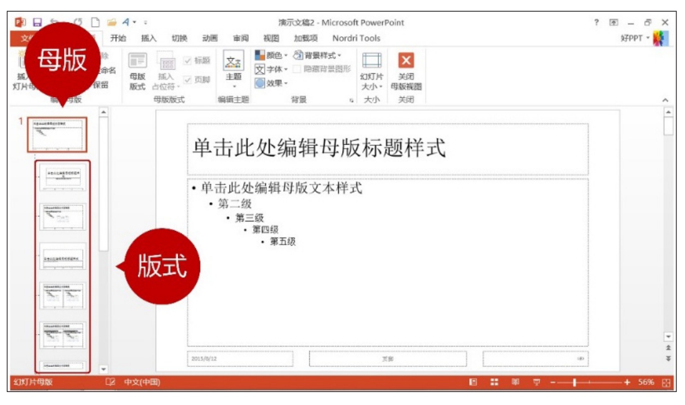The image size is (685, 405).
Task: Click the slide number placeholder at bottom right
Action: point(536,359)
